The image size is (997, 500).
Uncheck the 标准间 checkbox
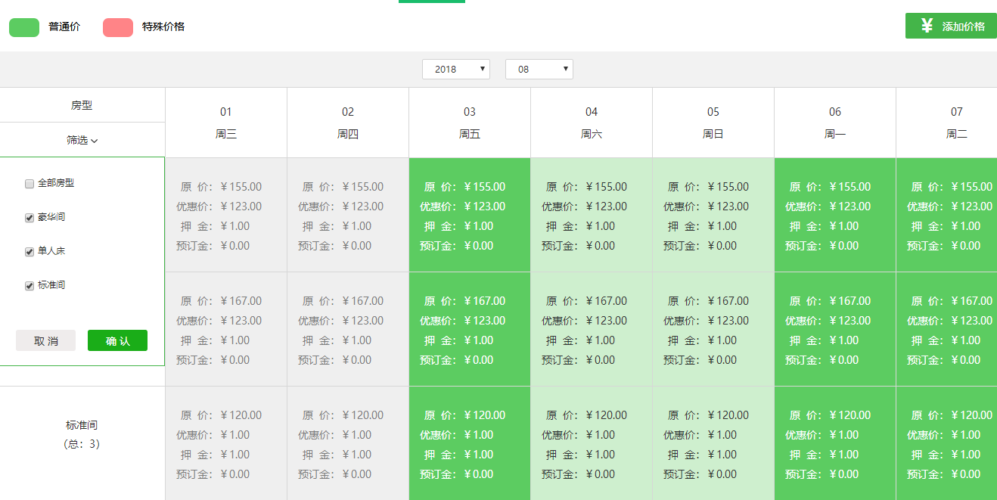click(x=30, y=286)
